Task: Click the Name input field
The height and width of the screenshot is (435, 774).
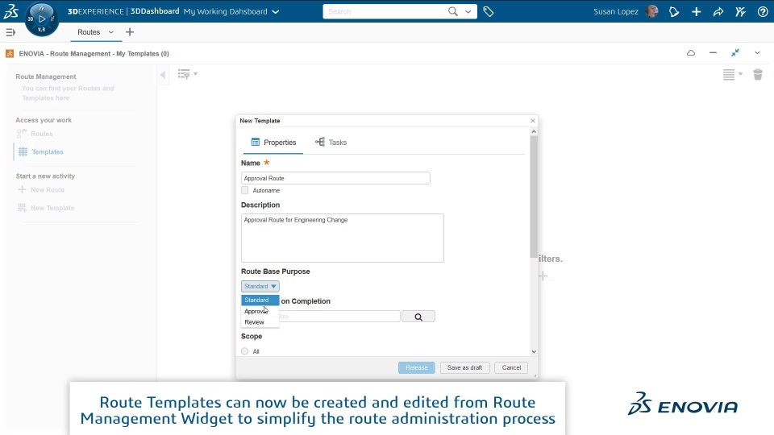Action: point(335,178)
